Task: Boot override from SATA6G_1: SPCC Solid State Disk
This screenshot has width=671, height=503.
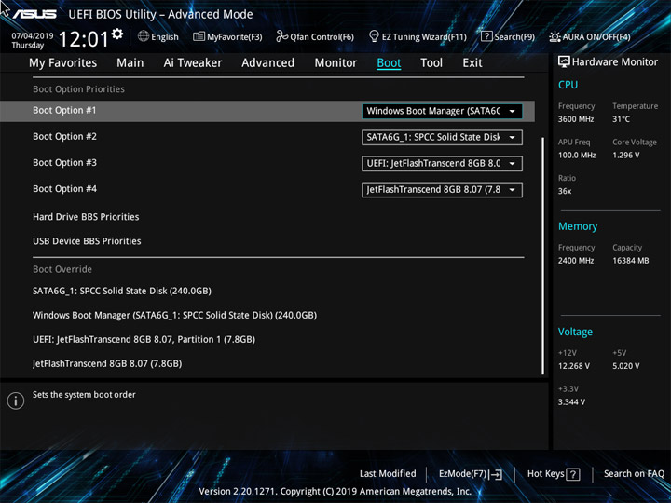Action: click(x=122, y=291)
